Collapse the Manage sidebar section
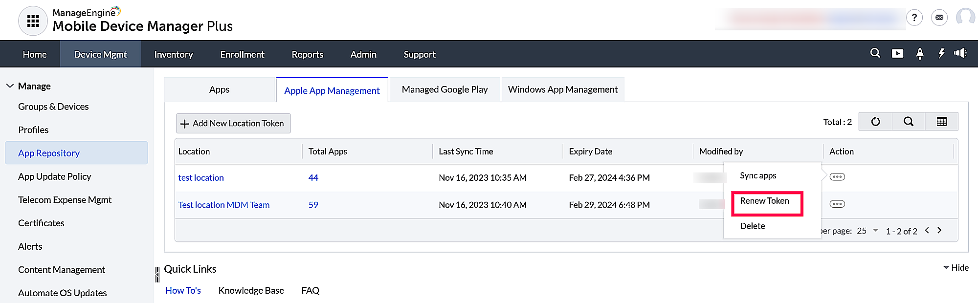This screenshot has height=303, width=978. click(x=10, y=86)
